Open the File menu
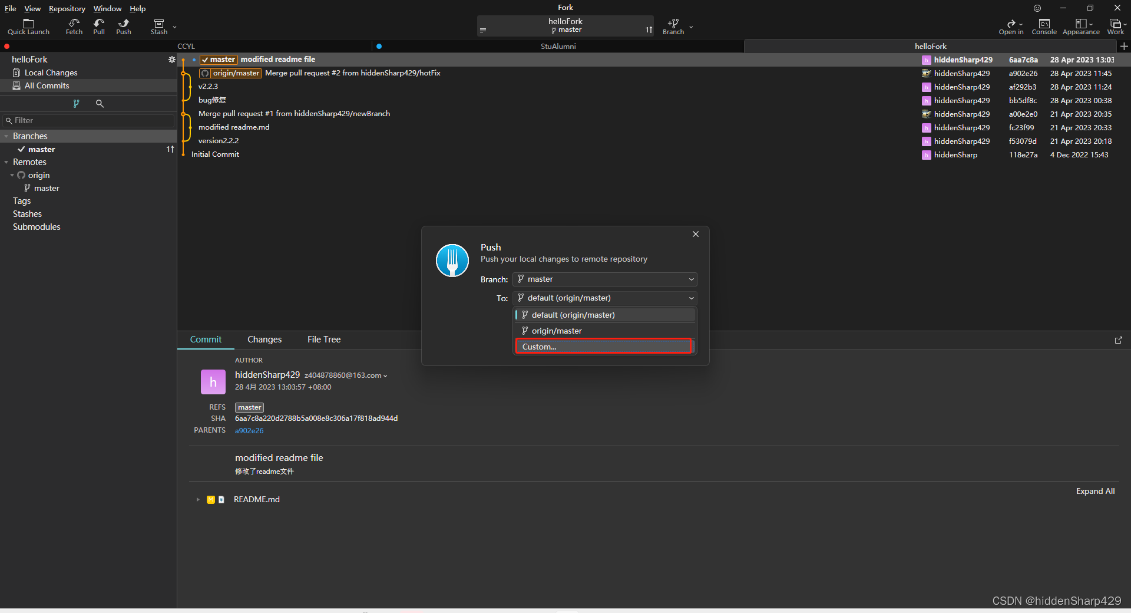 coord(10,8)
